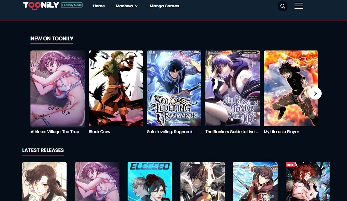Select the Solo Leveling: Ragnarok cover image
This screenshot has height=201, width=347.
pos(174,88)
